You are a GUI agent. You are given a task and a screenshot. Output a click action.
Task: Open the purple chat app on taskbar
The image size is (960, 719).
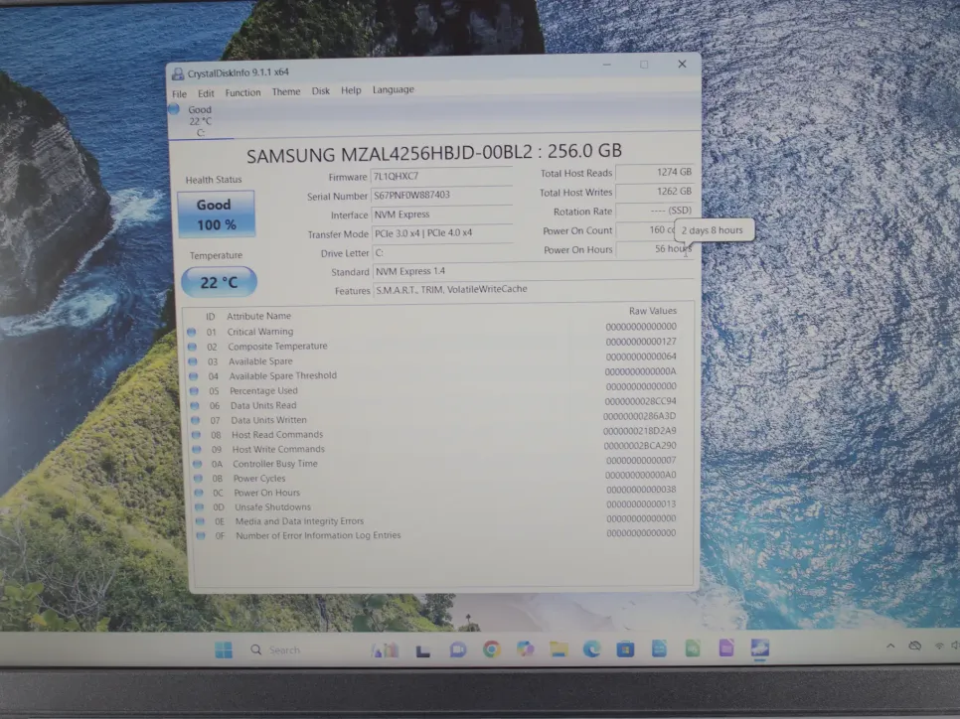457,649
